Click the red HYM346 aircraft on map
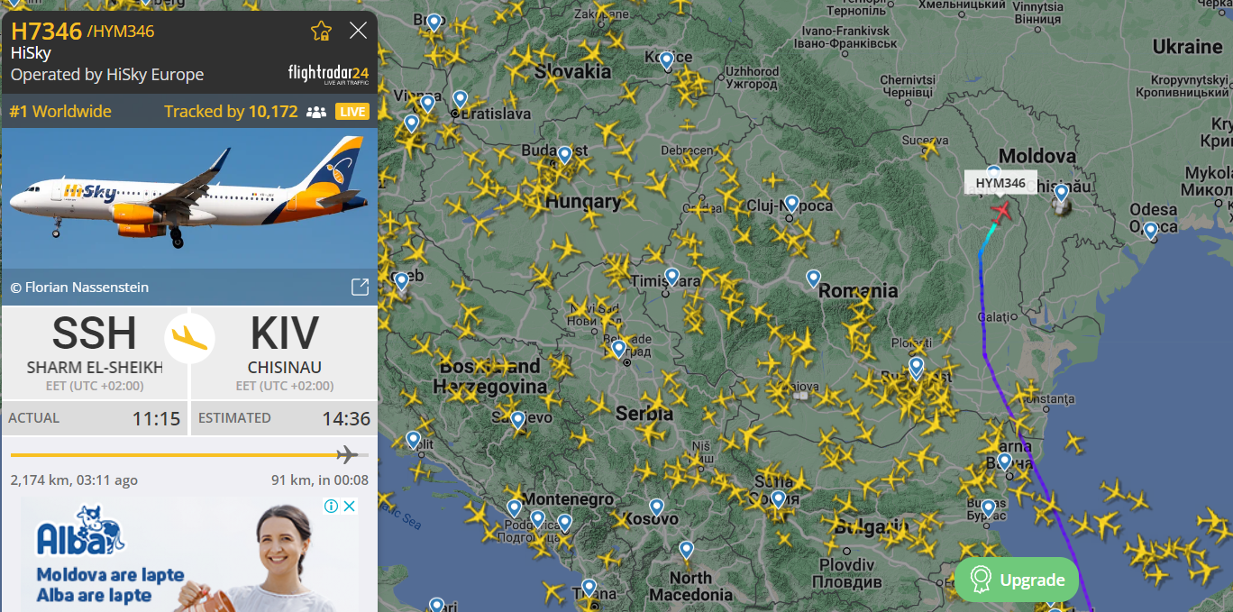This screenshot has width=1233, height=612. (x=1000, y=211)
